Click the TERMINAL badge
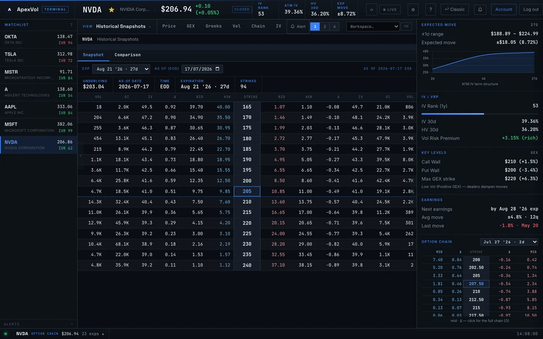Image resolution: width=543 pixels, height=339 pixels. coord(55,9)
